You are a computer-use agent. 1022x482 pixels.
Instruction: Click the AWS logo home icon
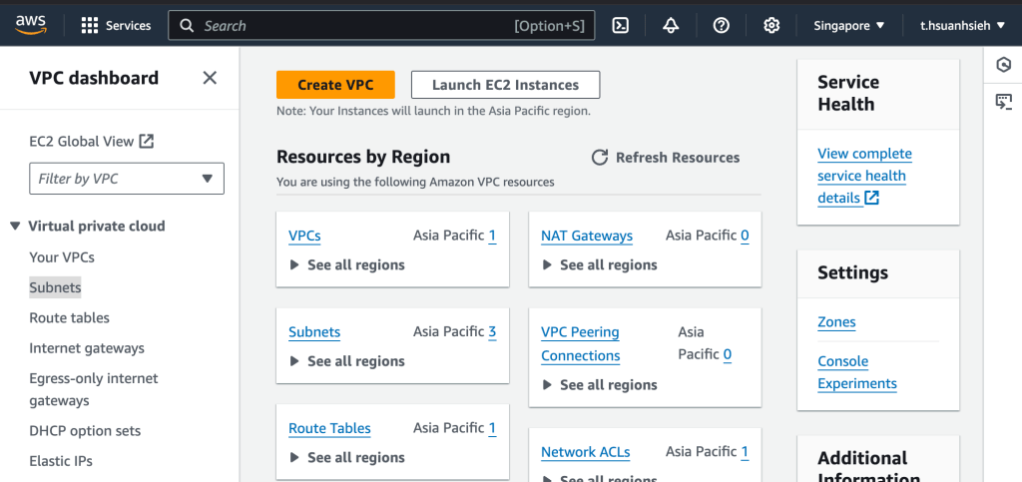coord(31,25)
